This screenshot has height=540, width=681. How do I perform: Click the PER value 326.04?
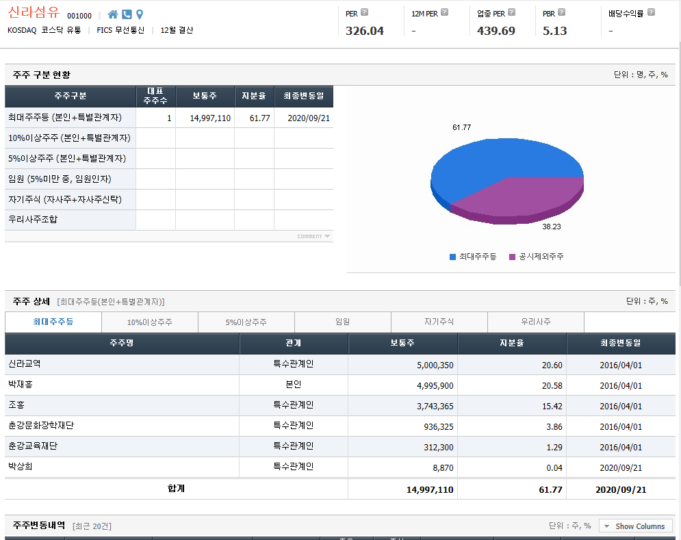[x=365, y=31]
